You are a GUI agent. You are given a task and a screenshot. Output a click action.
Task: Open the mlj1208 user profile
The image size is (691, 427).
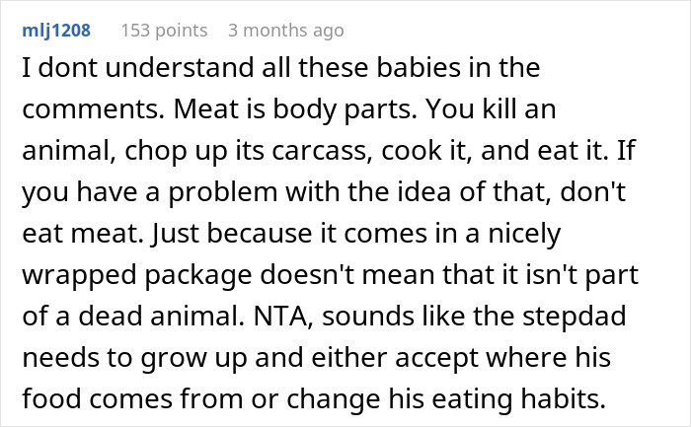click(57, 31)
